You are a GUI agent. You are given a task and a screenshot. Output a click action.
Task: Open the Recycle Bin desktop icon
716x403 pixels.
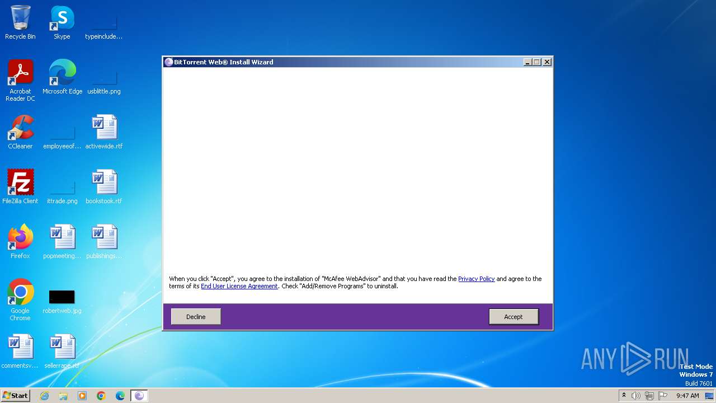click(x=20, y=22)
